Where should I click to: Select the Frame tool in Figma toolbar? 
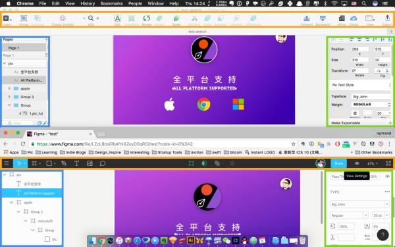(34, 163)
